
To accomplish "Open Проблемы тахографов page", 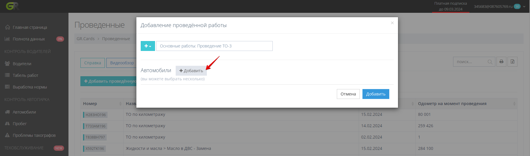I will (x=34, y=135).
